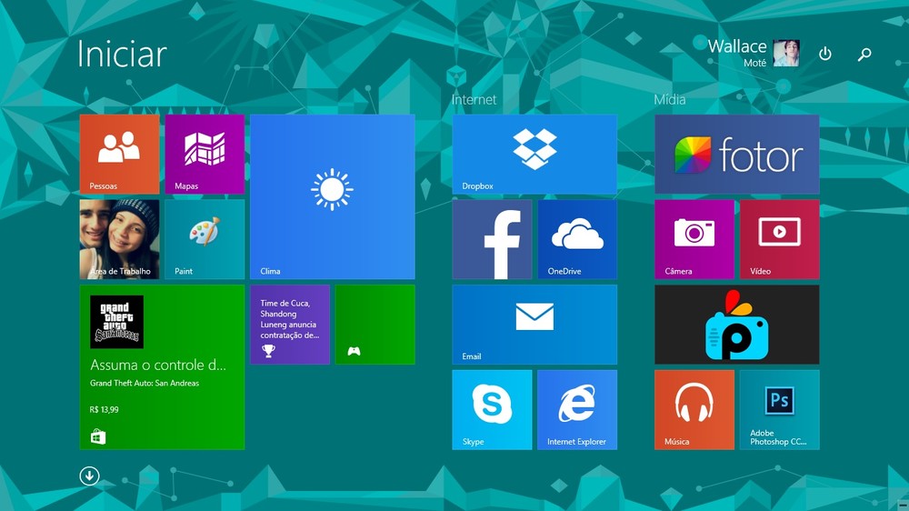This screenshot has width=909, height=511.
Task: Open the Fotor tile
Action: tap(737, 154)
